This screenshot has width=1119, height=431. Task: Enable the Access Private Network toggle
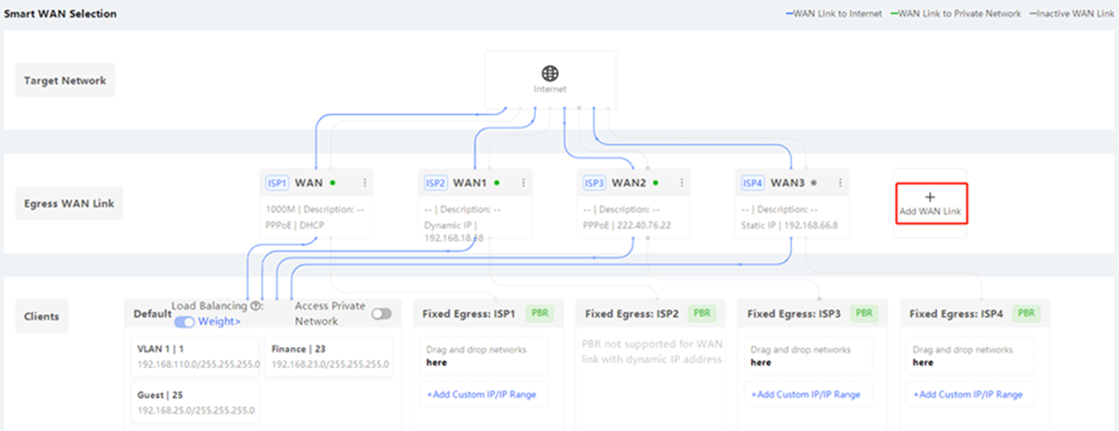point(381,314)
